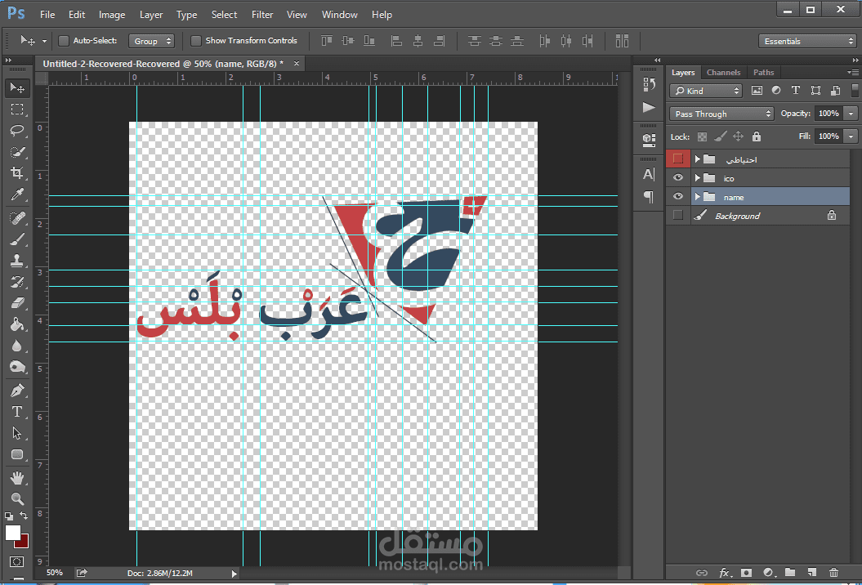
Task: Select the Lasso tool
Action: pos(17,130)
